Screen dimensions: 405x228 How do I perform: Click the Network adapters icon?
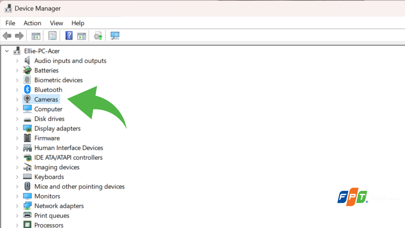[27, 206]
